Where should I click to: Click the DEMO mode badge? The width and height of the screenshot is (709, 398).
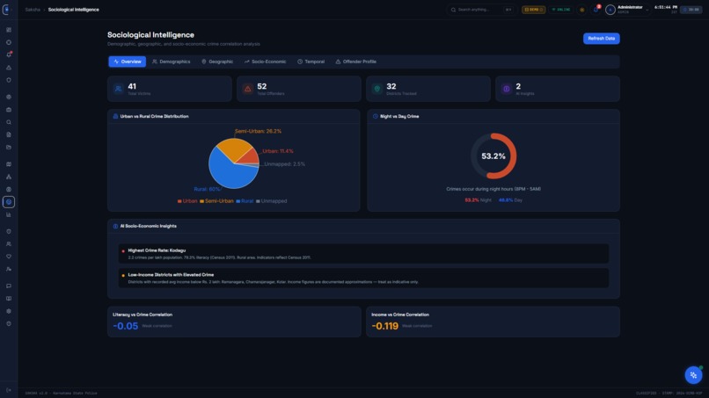click(534, 10)
